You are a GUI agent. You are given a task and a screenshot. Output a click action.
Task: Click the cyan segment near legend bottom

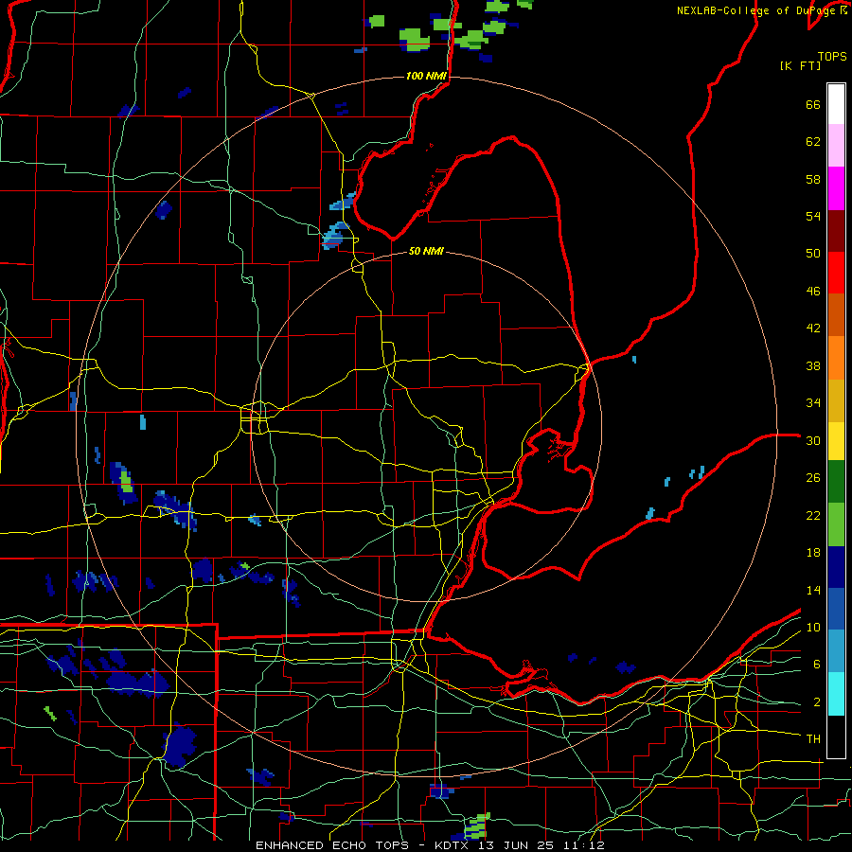836,695
